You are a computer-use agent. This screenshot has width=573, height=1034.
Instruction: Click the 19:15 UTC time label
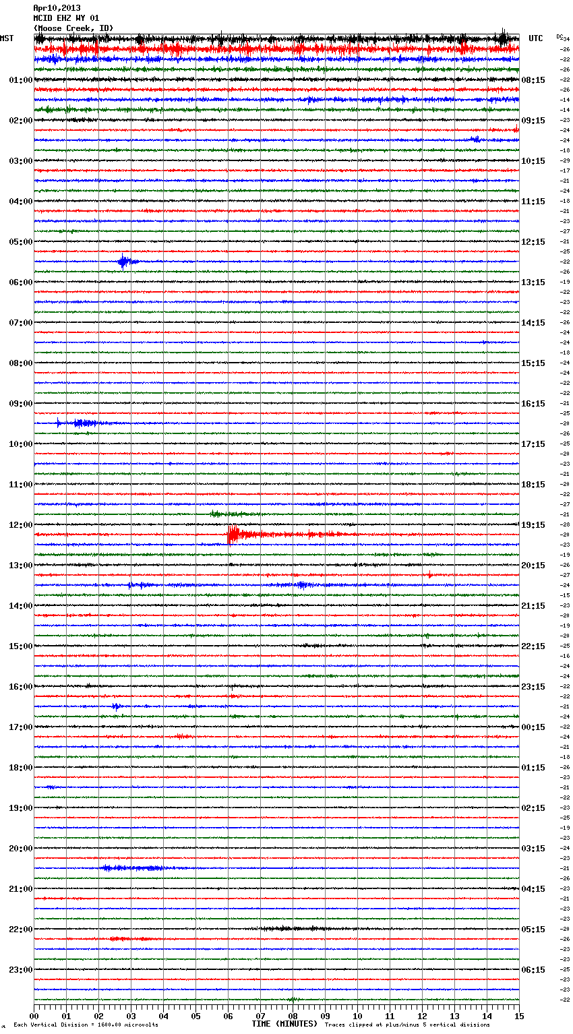[x=533, y=525]
